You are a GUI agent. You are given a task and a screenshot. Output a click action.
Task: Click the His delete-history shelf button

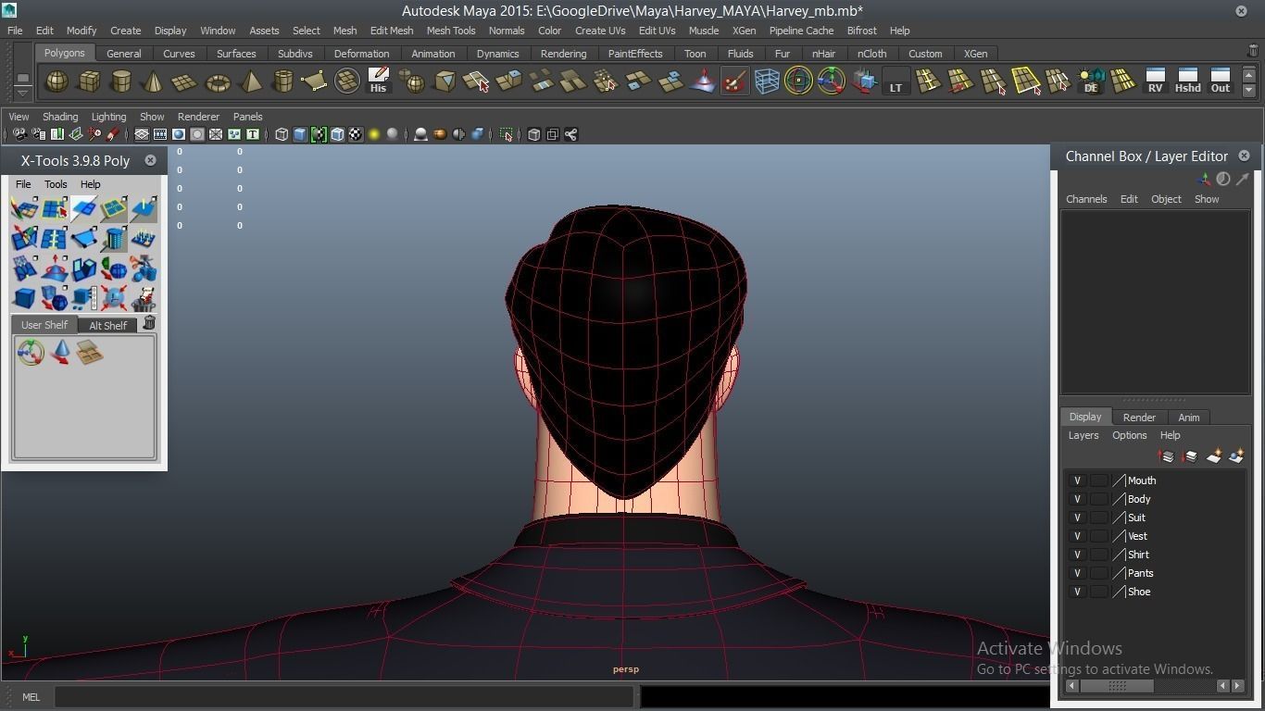378,81
